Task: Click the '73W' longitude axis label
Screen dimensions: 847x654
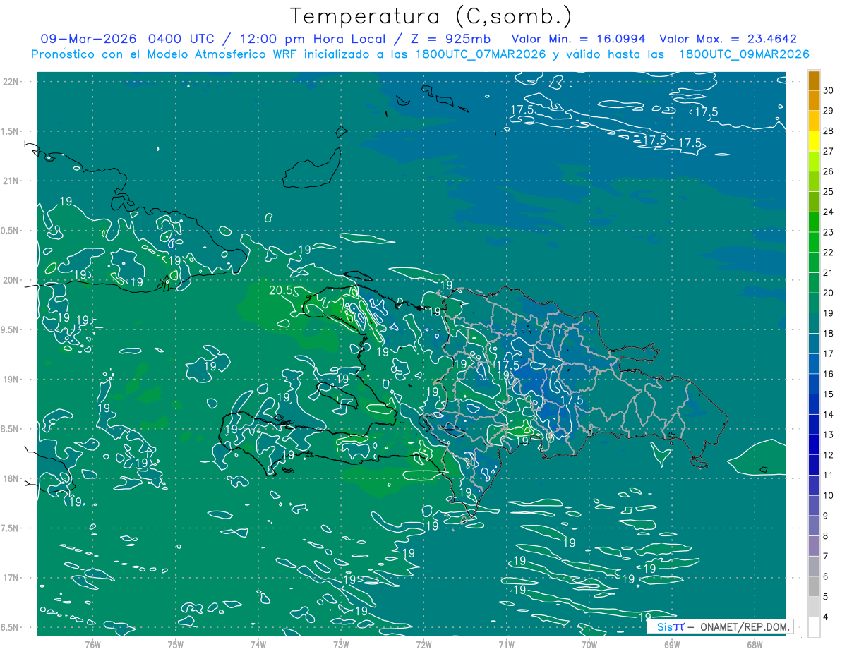Action: 341,645
